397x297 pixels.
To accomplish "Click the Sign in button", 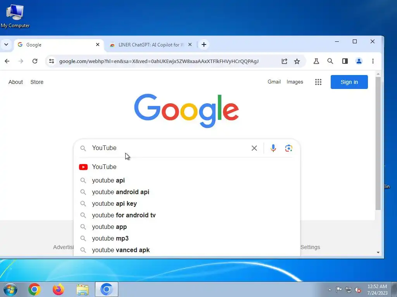I will (349, 82).
